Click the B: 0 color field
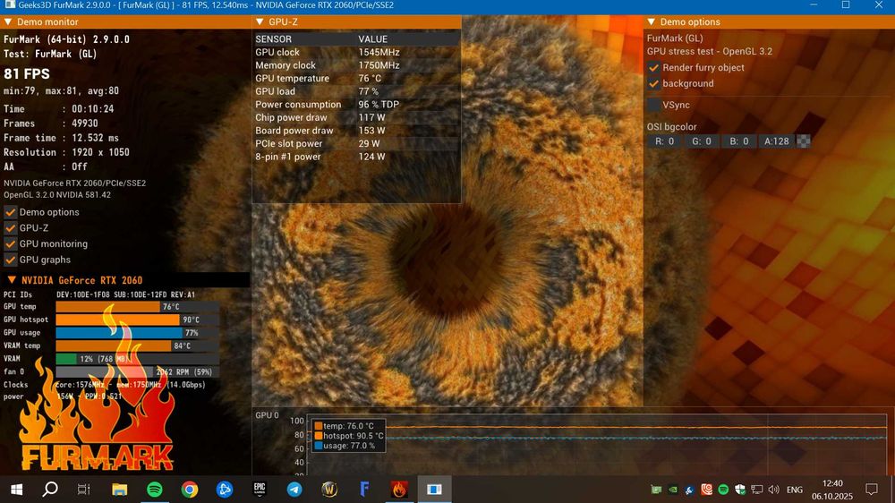895x503 pixels. (x=738, y=141)
